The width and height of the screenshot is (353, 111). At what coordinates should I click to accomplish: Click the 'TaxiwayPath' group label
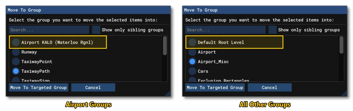click(35, 71)
